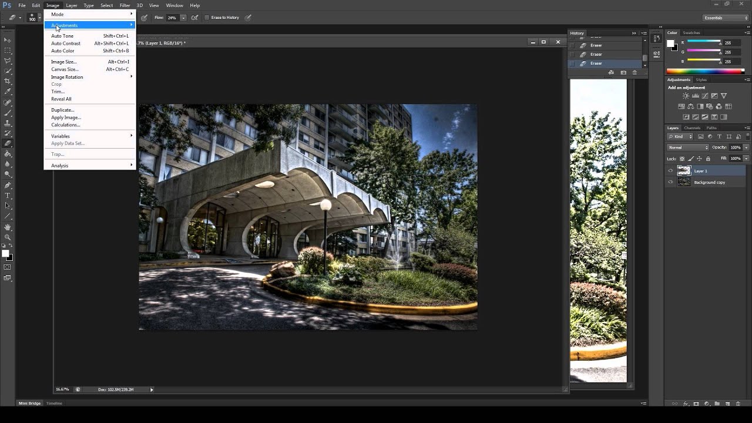Lock image pixels brush icon
The height and width of the screenshot is (423, 752).
[x=691, y=159]
